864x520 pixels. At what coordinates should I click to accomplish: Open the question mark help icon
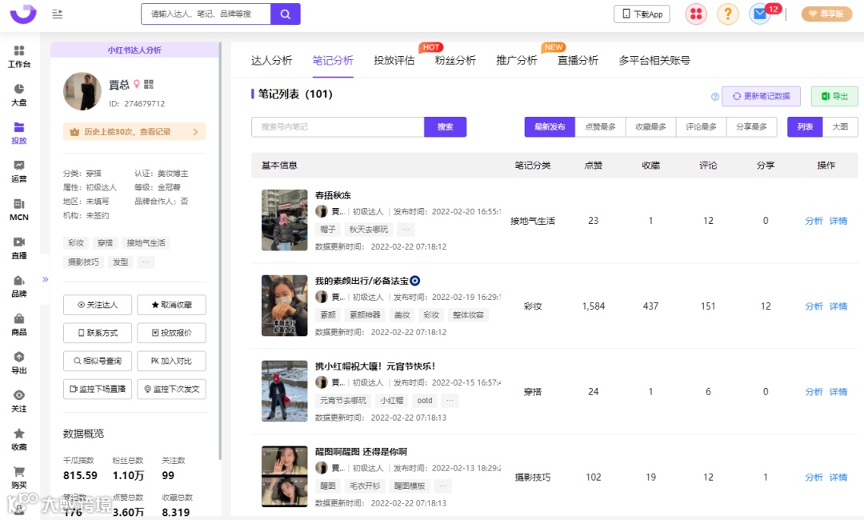[x=727, y=14]
